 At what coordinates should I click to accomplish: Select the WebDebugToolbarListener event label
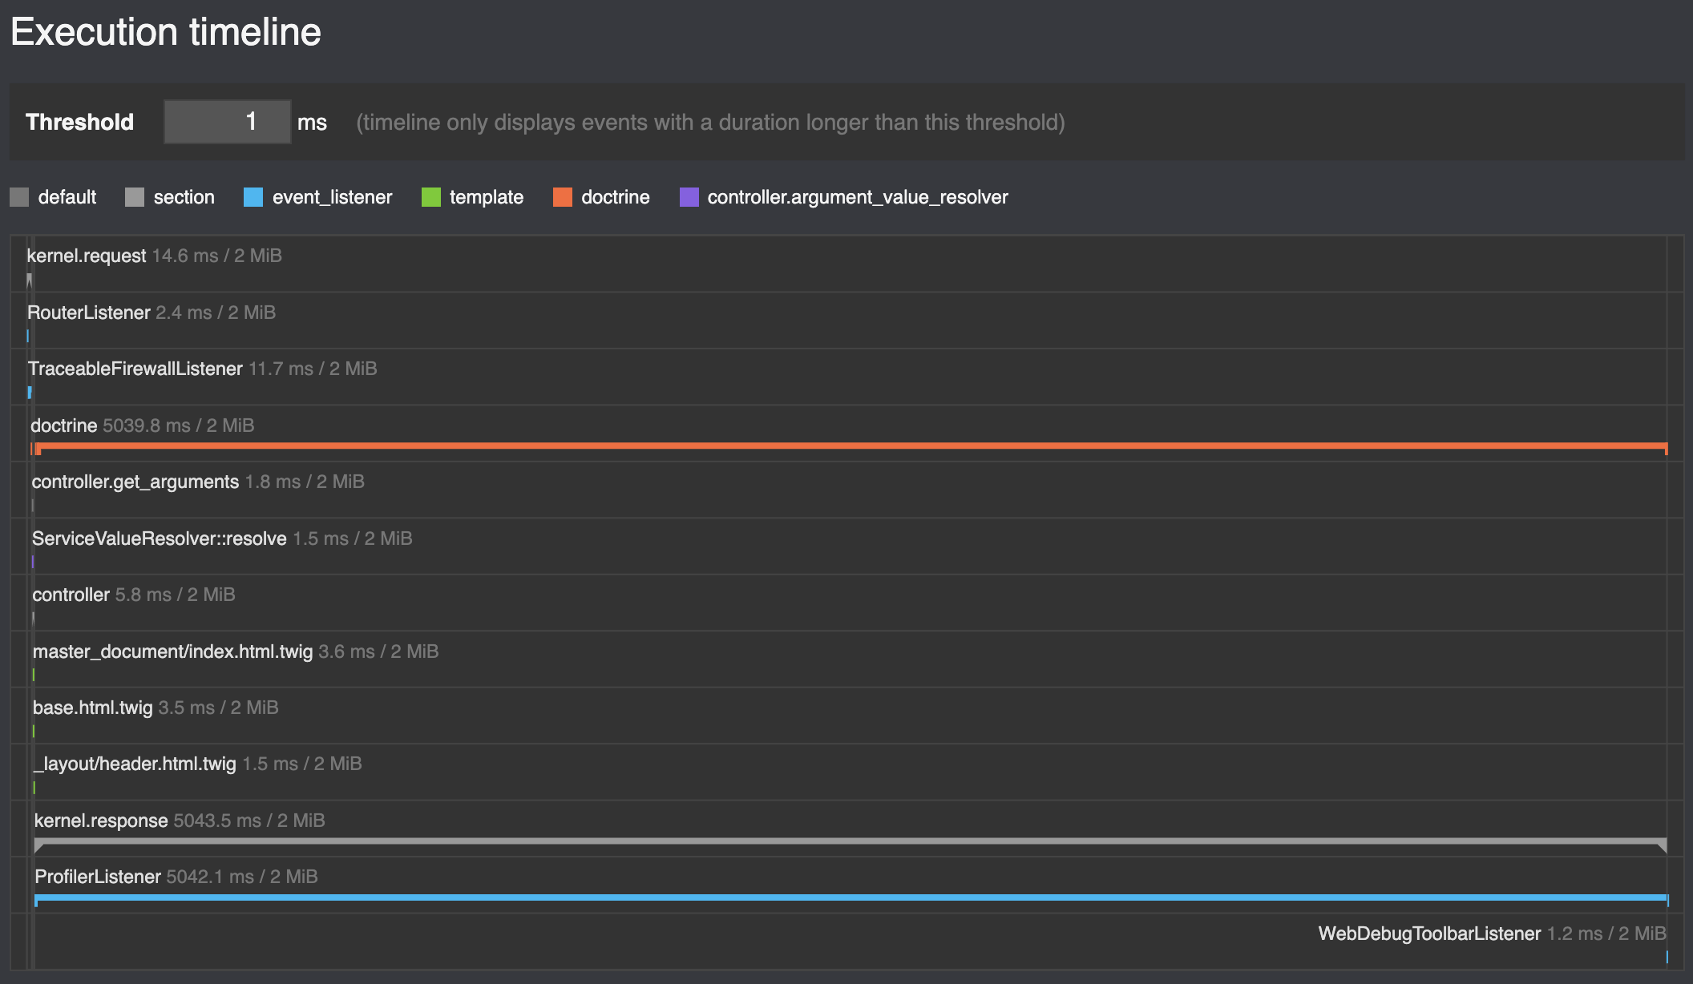click(x=1430, y=934)
